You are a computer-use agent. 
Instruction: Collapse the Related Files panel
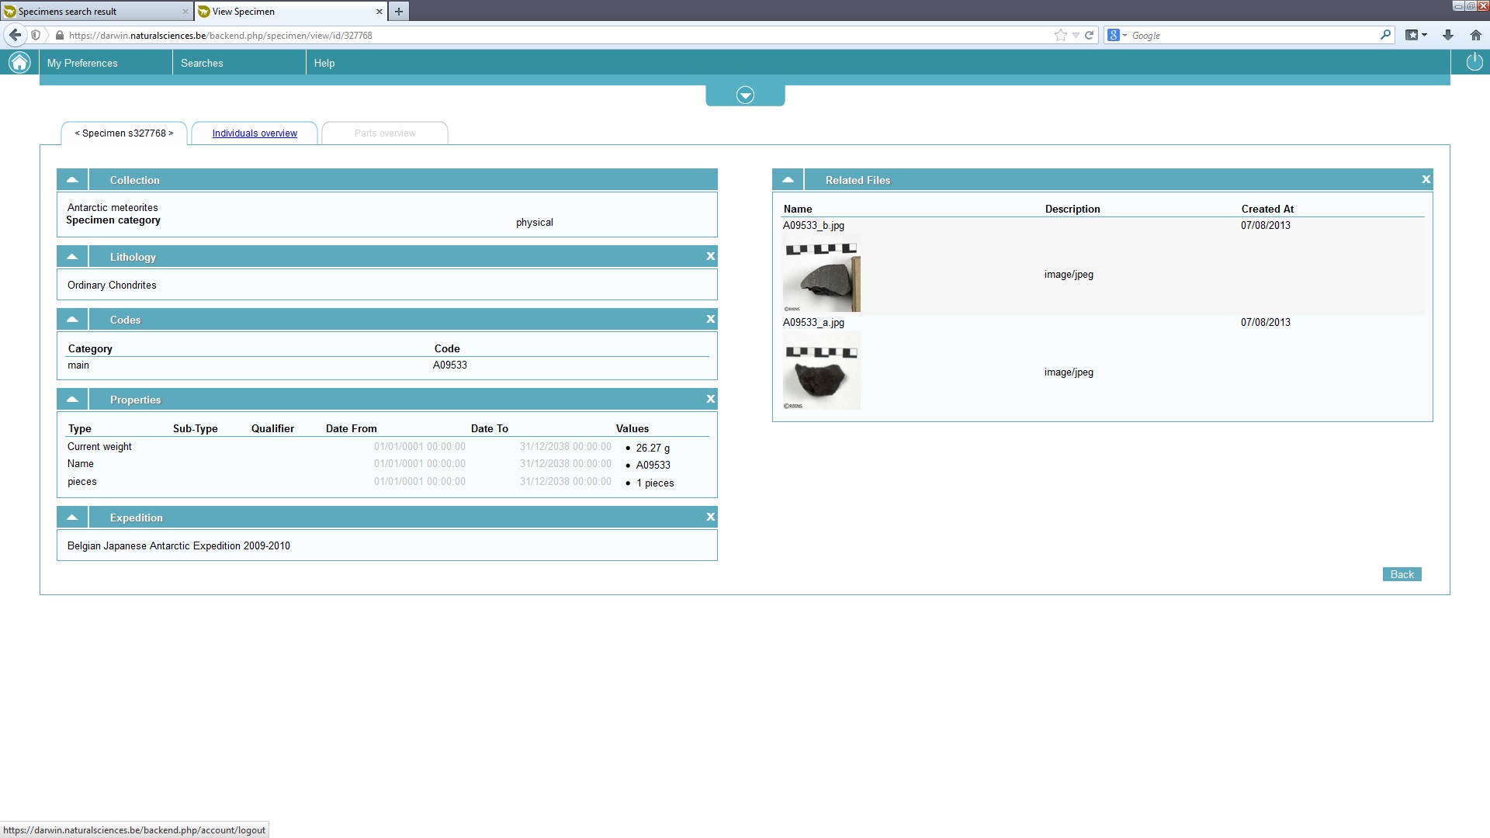point(788,179)
